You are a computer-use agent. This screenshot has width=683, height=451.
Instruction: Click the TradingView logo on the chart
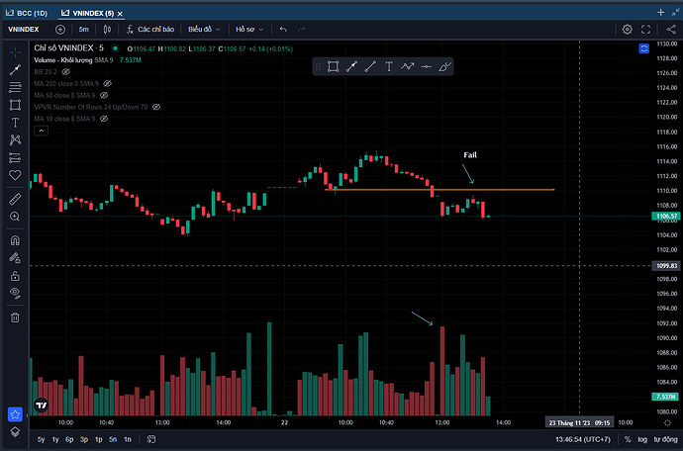click(x=42, y=406)
